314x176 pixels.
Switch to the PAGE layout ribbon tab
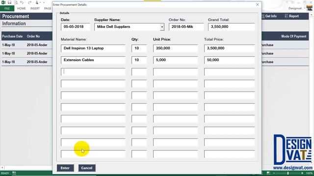(48, 8)
